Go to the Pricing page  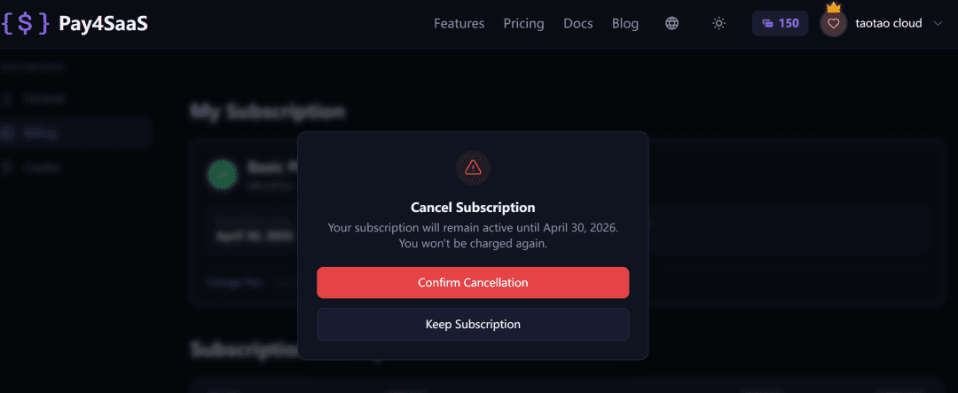coord(523,23)
